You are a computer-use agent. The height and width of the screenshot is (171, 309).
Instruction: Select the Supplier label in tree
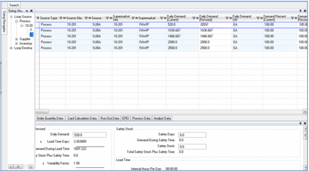point(25,39)
